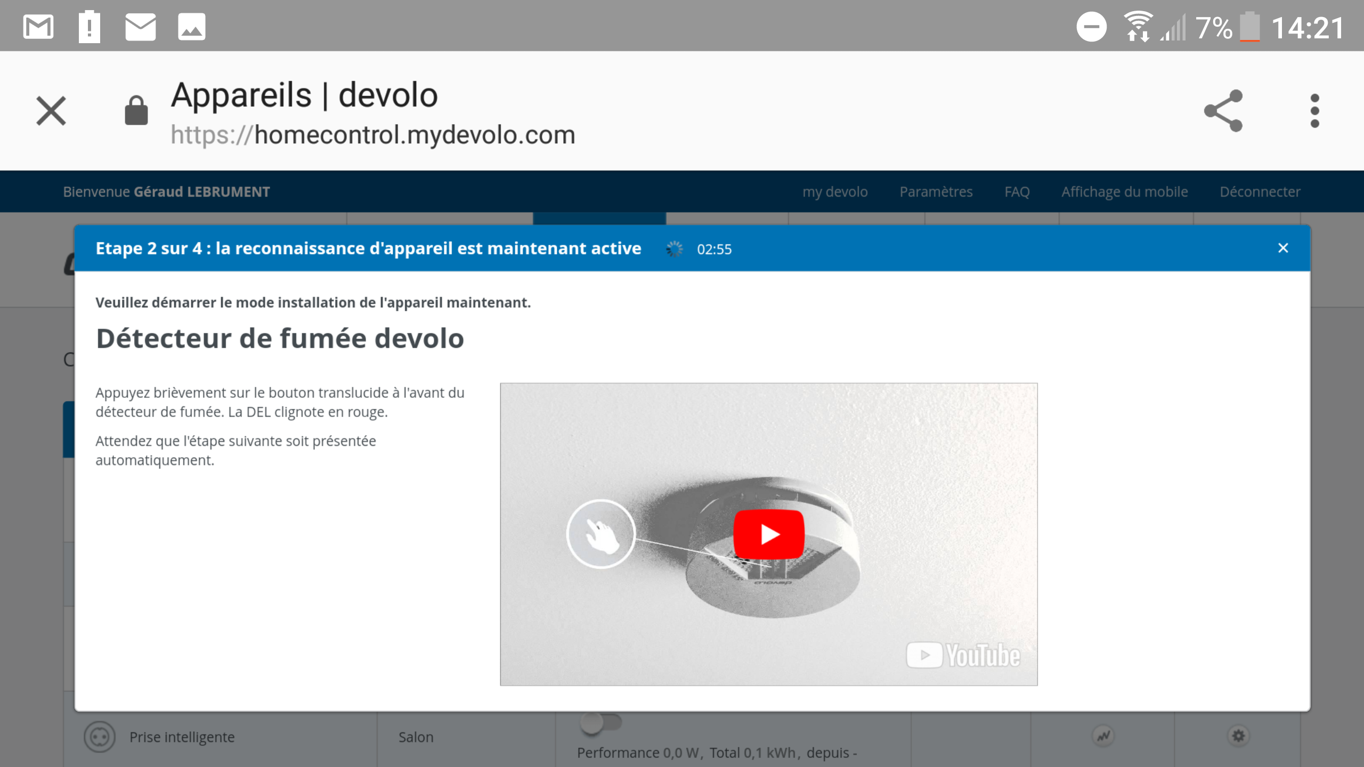Click Déconnecter to log out
The image size is (1364, 767).
coord(1260,192)
